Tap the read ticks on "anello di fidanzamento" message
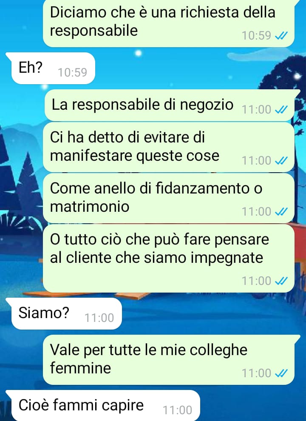Image resolution: width=306 pixels, height=421 pixels. (x=282, y=212)
